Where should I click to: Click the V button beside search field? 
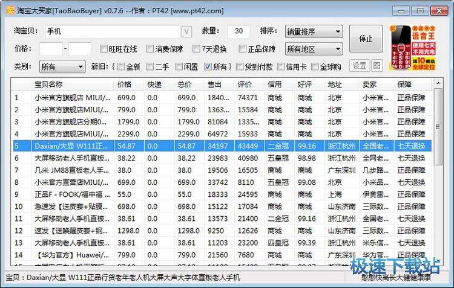tap(186, 31)
